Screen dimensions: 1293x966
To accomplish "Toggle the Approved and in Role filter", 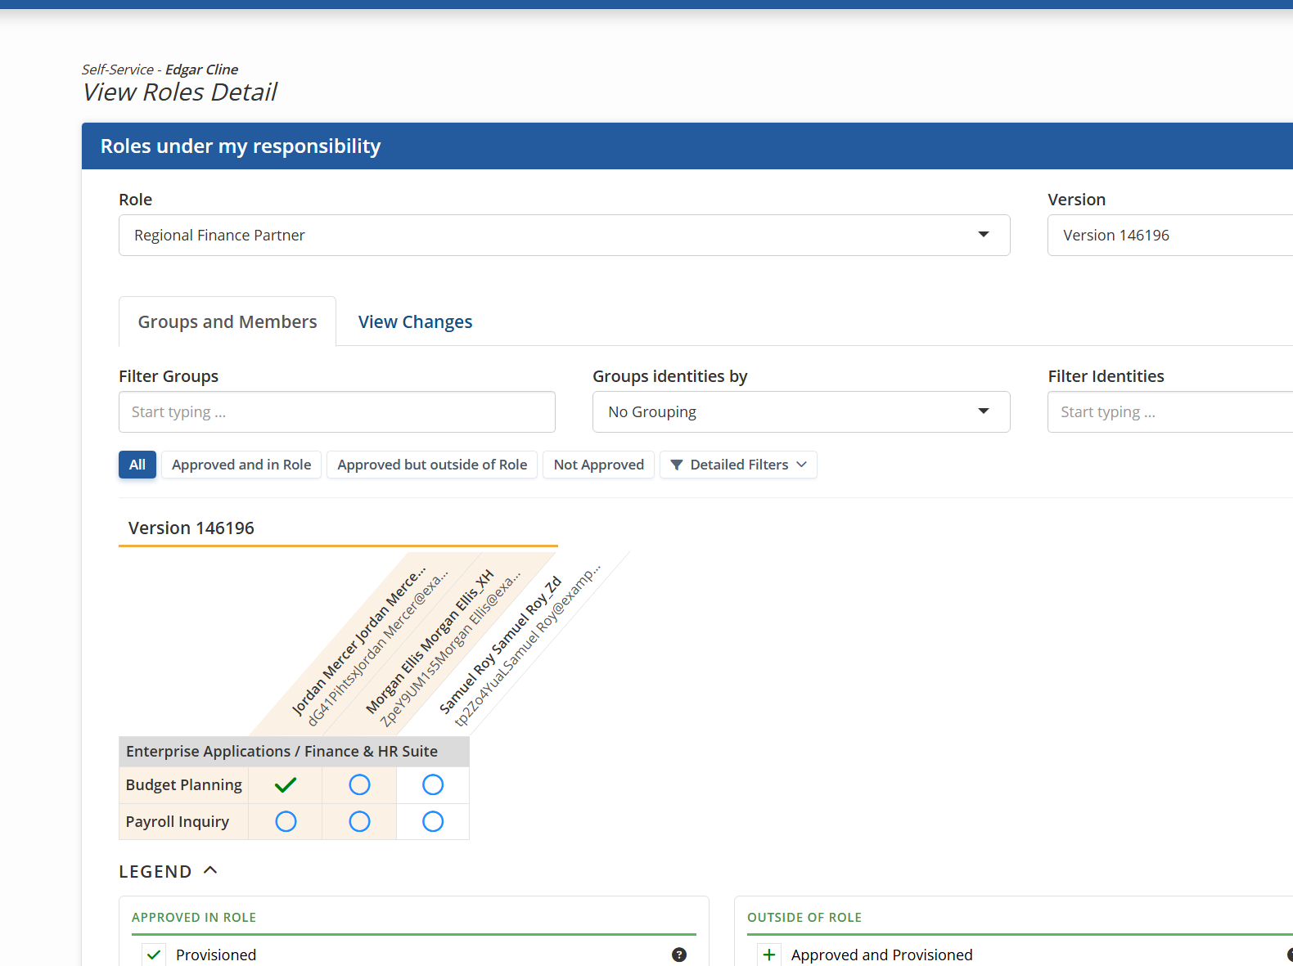I will (x=241, y=465).
